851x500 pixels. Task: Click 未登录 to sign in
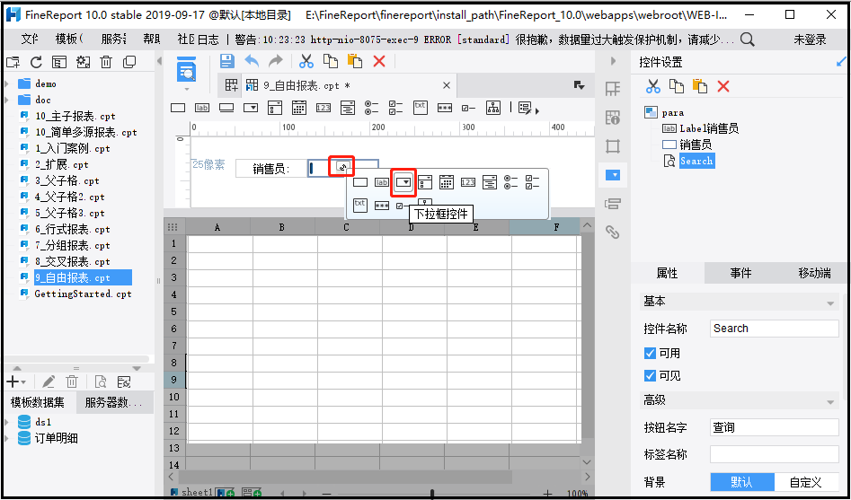(x=810, y=39)
